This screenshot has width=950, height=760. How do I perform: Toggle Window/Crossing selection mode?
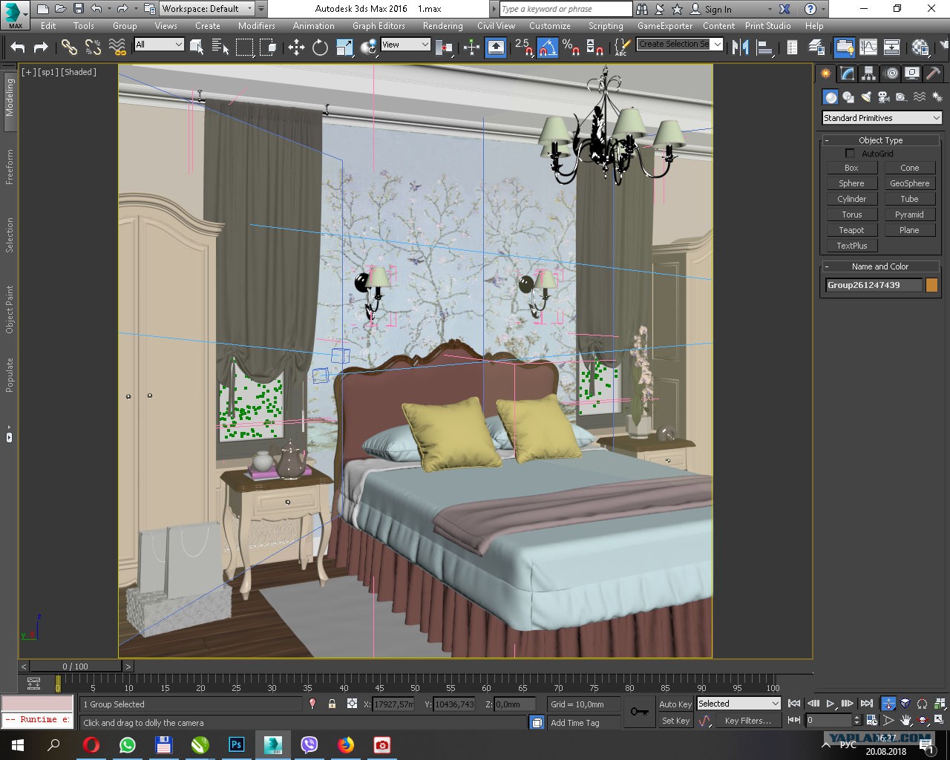tap(268, 47)
